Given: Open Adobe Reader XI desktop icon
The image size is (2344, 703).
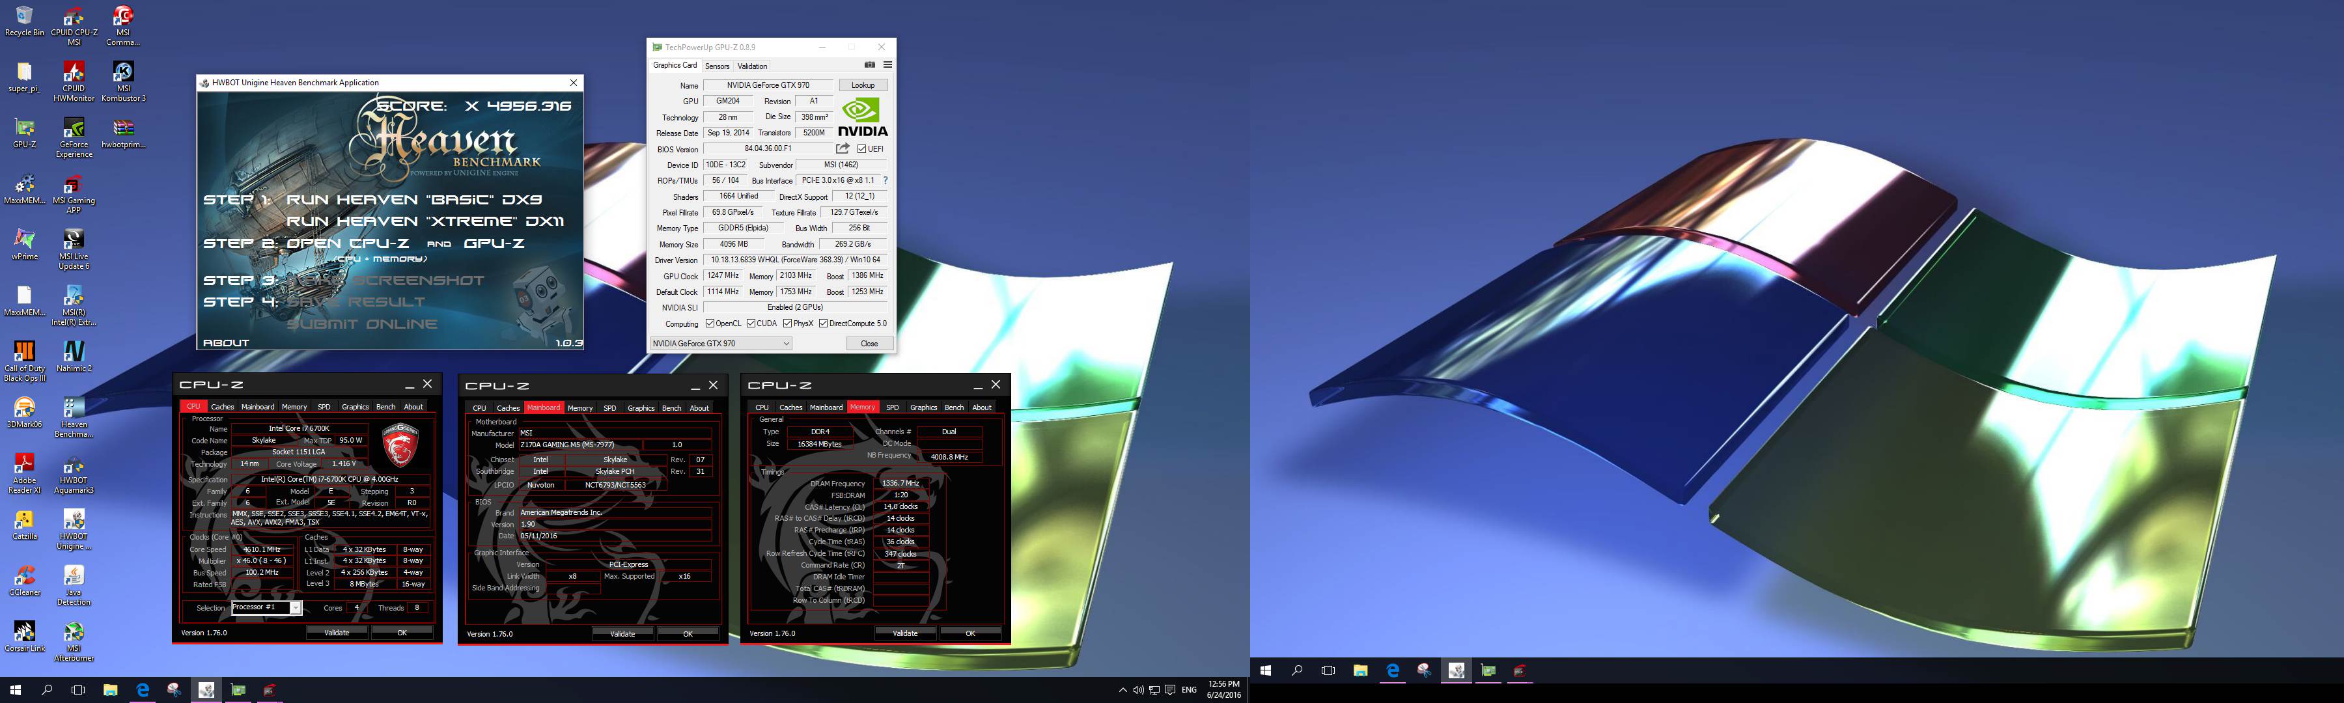Looking at the screenshot, I should point(25,474).
